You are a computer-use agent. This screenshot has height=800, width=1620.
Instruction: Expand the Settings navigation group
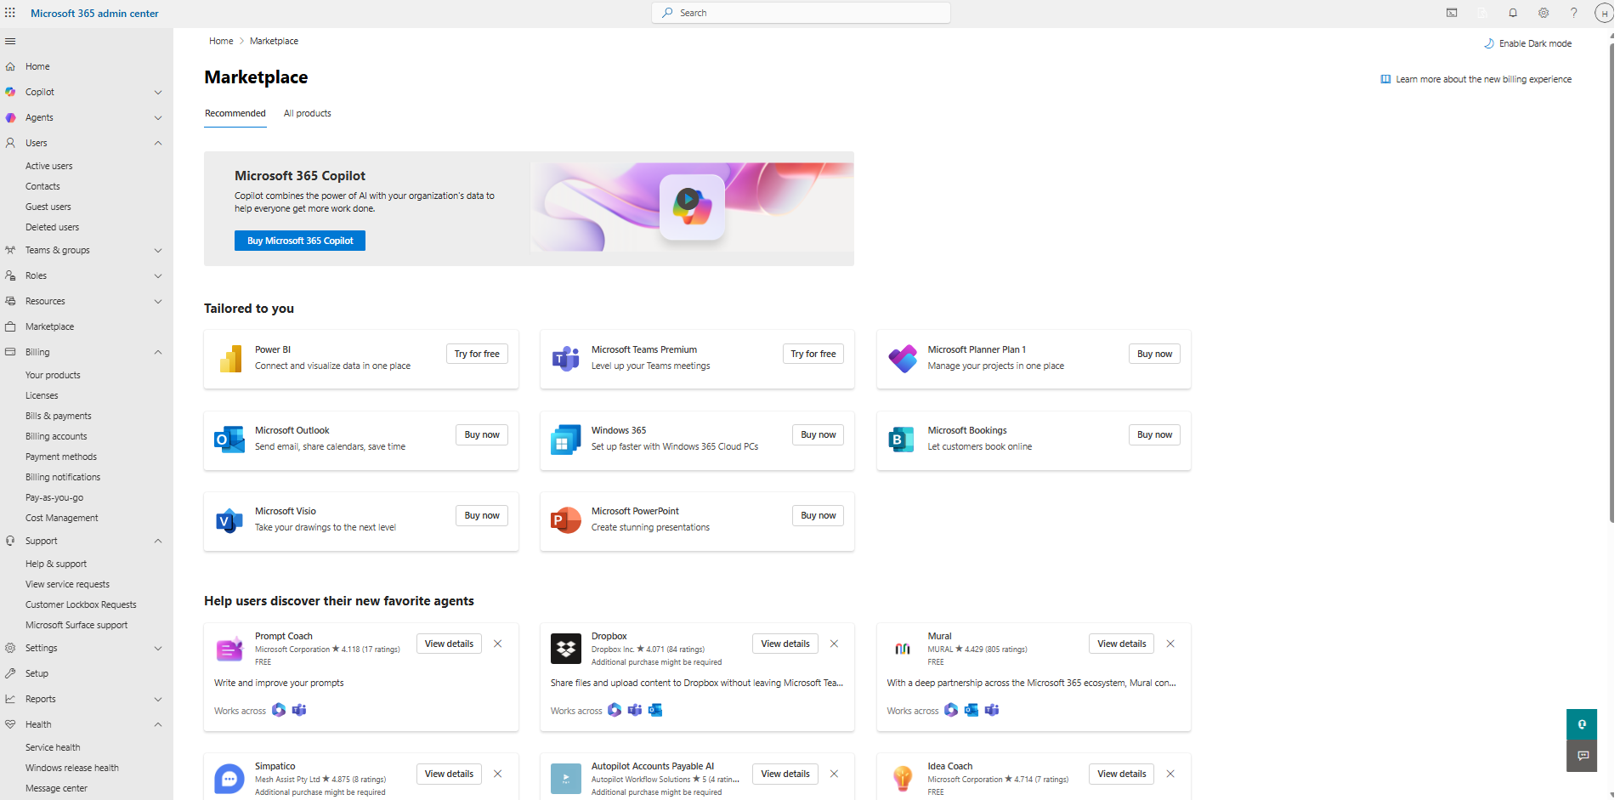[x=158, y=648]
